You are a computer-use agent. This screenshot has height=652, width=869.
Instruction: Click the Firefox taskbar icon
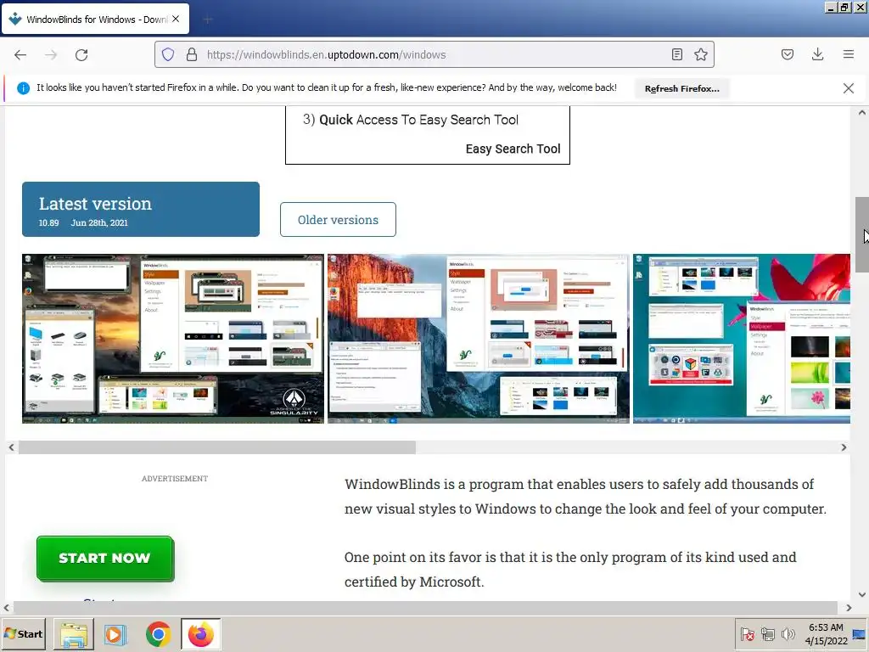tap(200, 634)
